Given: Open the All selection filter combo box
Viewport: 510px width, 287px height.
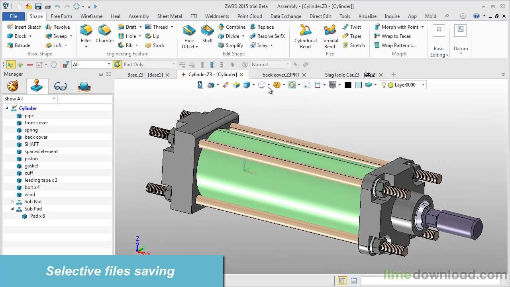Looking at the screenshot, I should [92, 64].
